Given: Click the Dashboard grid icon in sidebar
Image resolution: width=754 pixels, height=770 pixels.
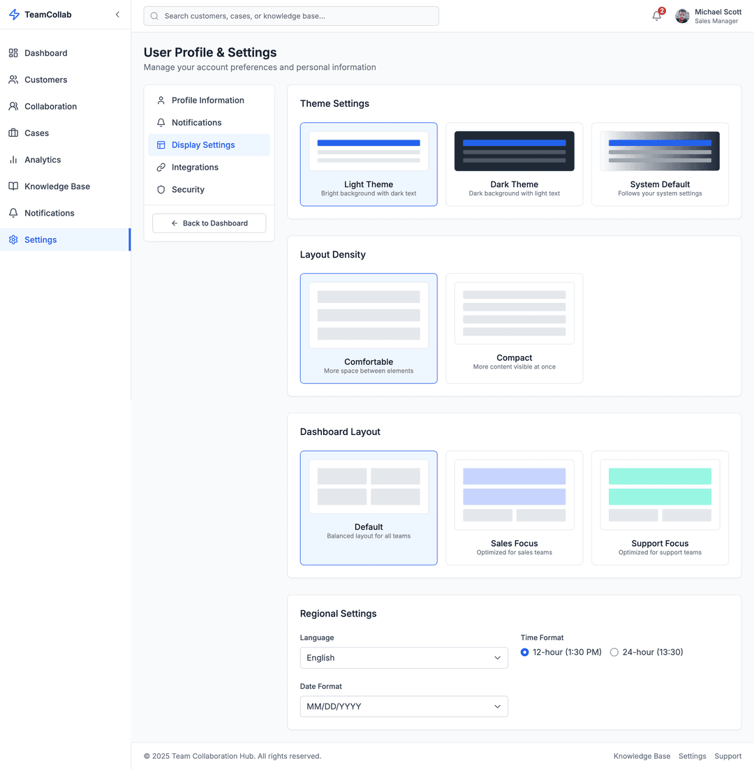Looking at the screenshot, I should [x=13, y=53].
